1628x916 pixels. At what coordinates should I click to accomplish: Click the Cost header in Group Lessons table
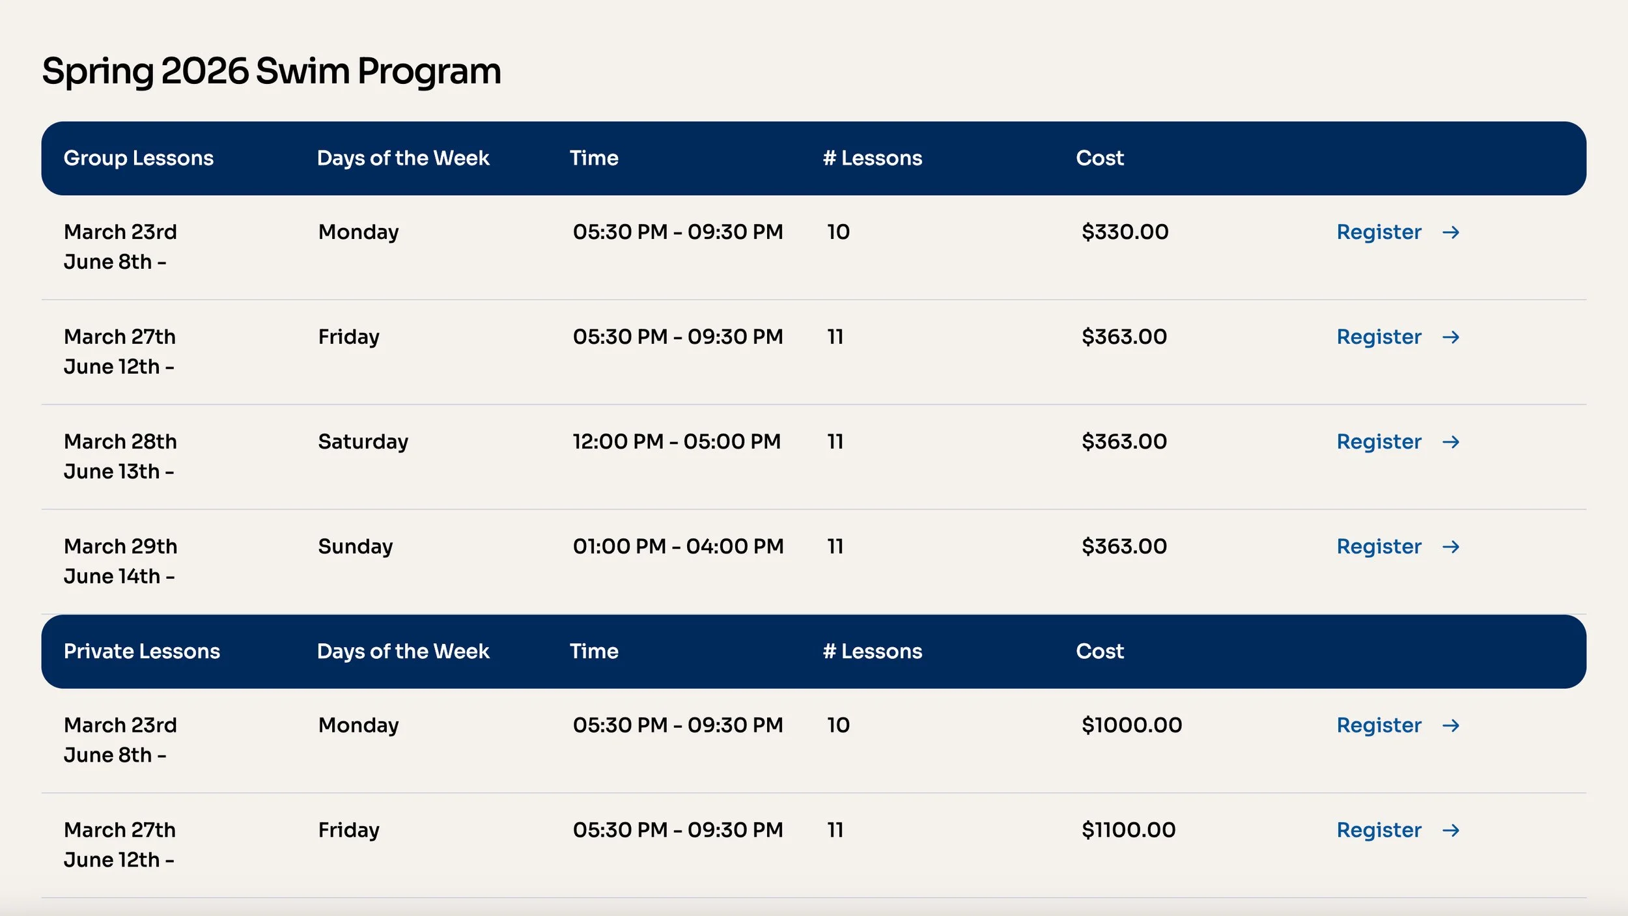tap(1099, 158)
